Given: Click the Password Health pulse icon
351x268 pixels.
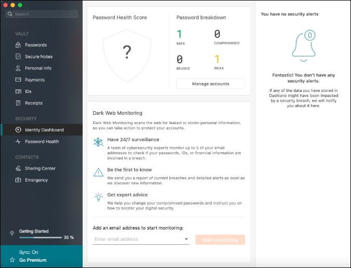Looking at the screenshot, I should click(18, 141).
